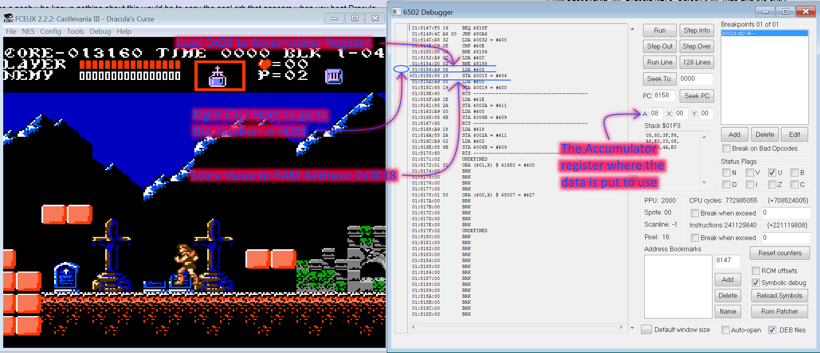820x353 pixels.
Task: Open the Config menu in FCEUX
Action: point(51,31)
